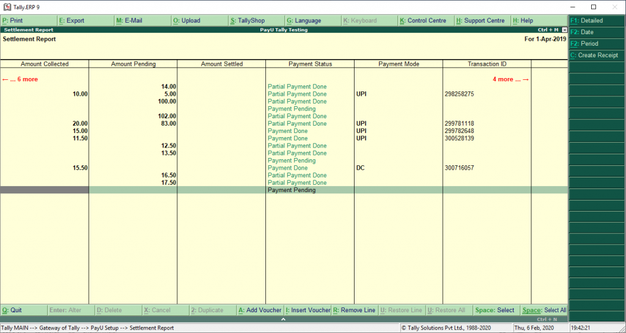Click the F2: Period button

pos(597,44)
